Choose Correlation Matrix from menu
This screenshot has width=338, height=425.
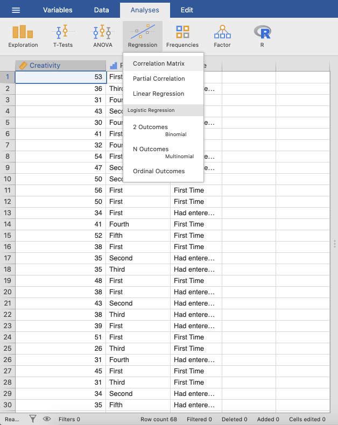[x=163, y=63]
